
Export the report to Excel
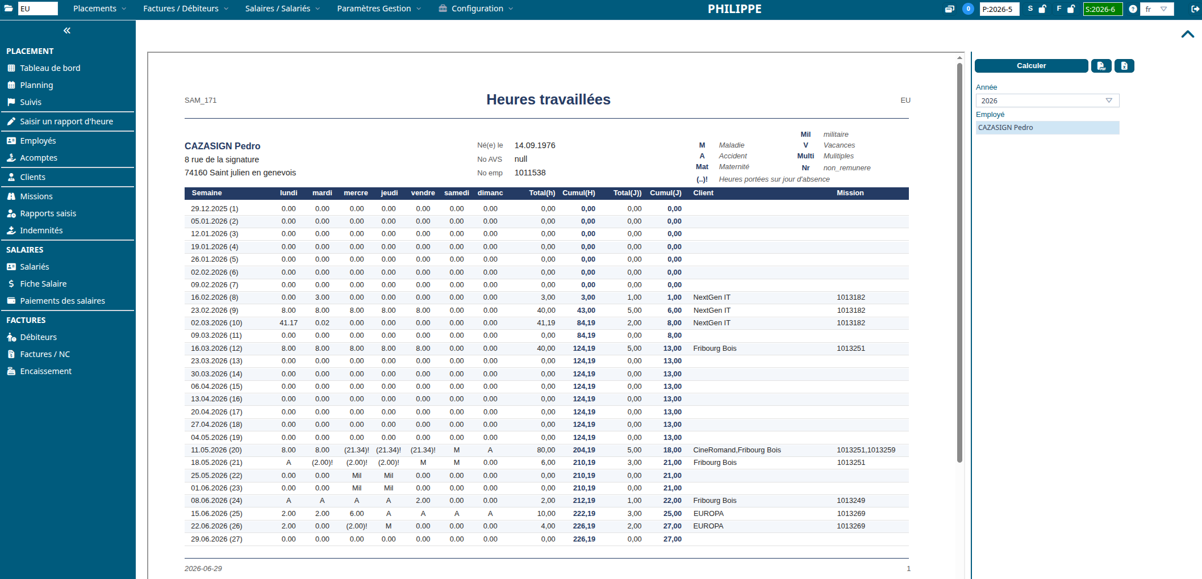coord(1124,66)
